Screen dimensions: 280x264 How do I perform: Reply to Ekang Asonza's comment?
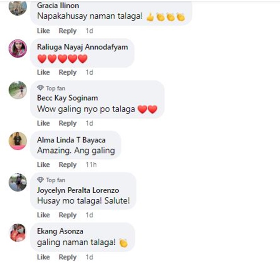[x=68, y=257]
